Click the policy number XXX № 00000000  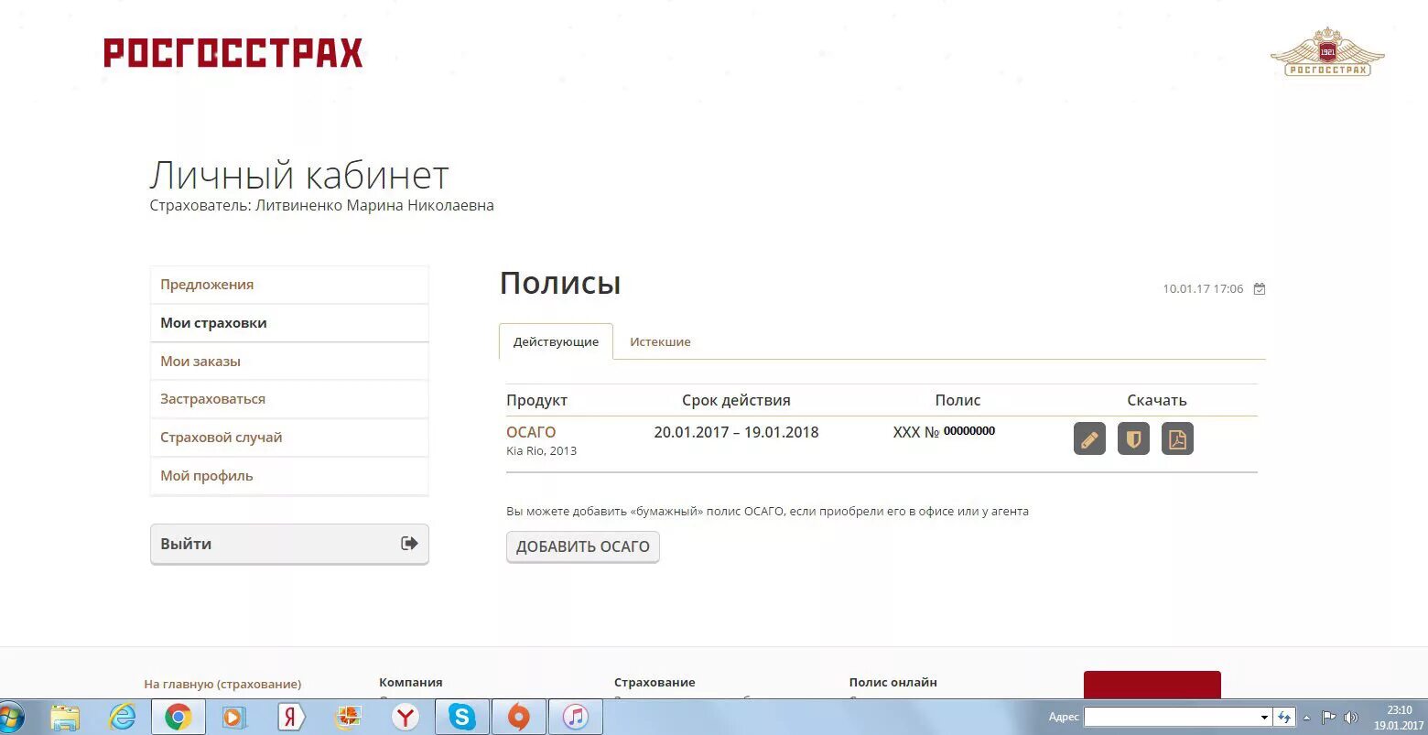click(x=944, y=432)
